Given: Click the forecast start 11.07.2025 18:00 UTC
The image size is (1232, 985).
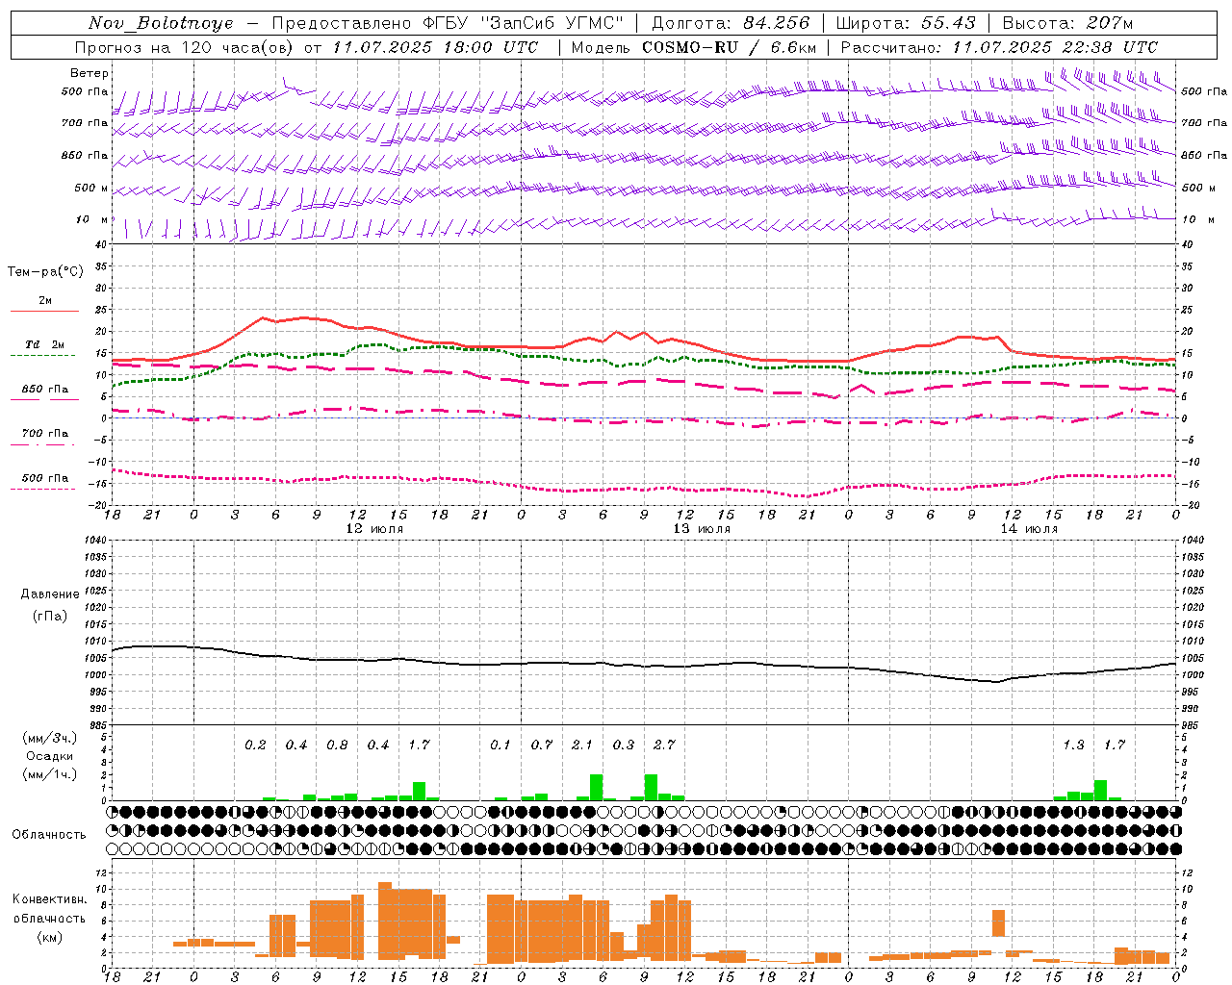Looking at the screenshot, I should click(x=435, y=47).
